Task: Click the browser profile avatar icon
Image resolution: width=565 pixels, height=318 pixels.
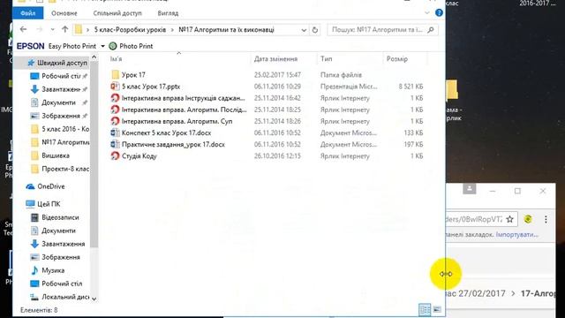Action: click(x=469, y=188)
